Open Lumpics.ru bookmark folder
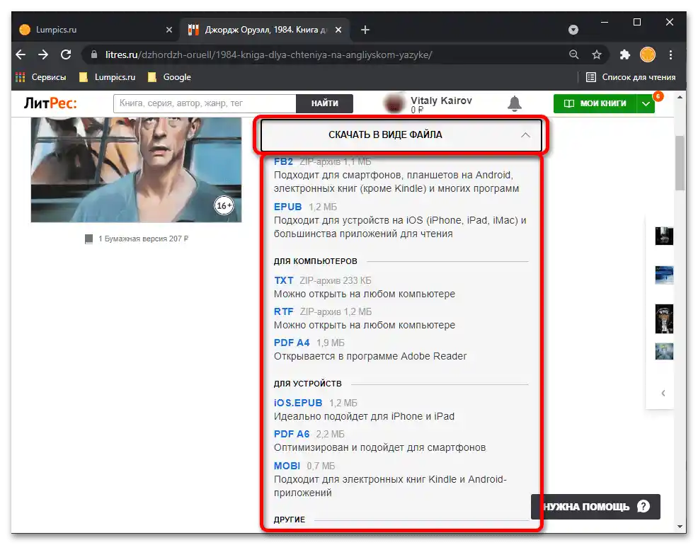This screenshot has height=545, width=698. (108, 77)
